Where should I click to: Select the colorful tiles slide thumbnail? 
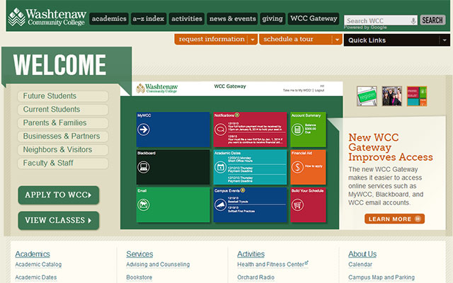(417, 96)
